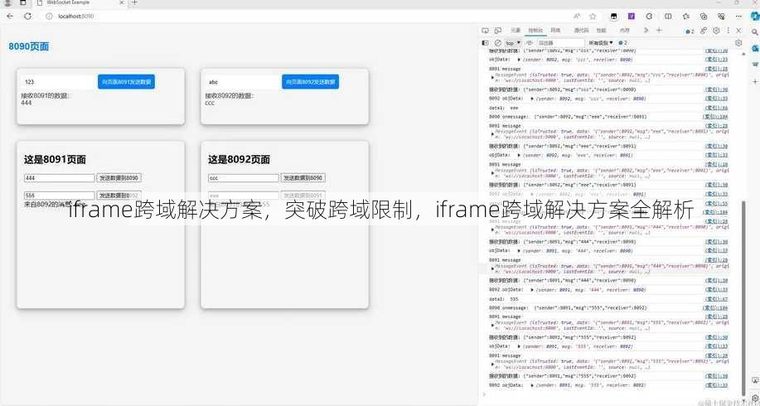View site information icon in address bar
Screen dimensions: 760x406
coord(48,16)
